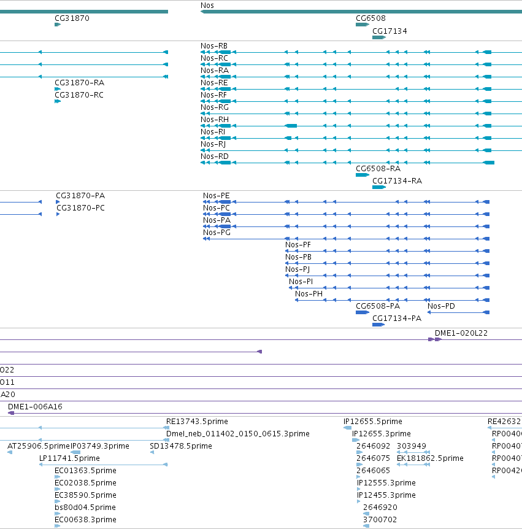Select the EK181862.5prime EST

pos(430,458)
